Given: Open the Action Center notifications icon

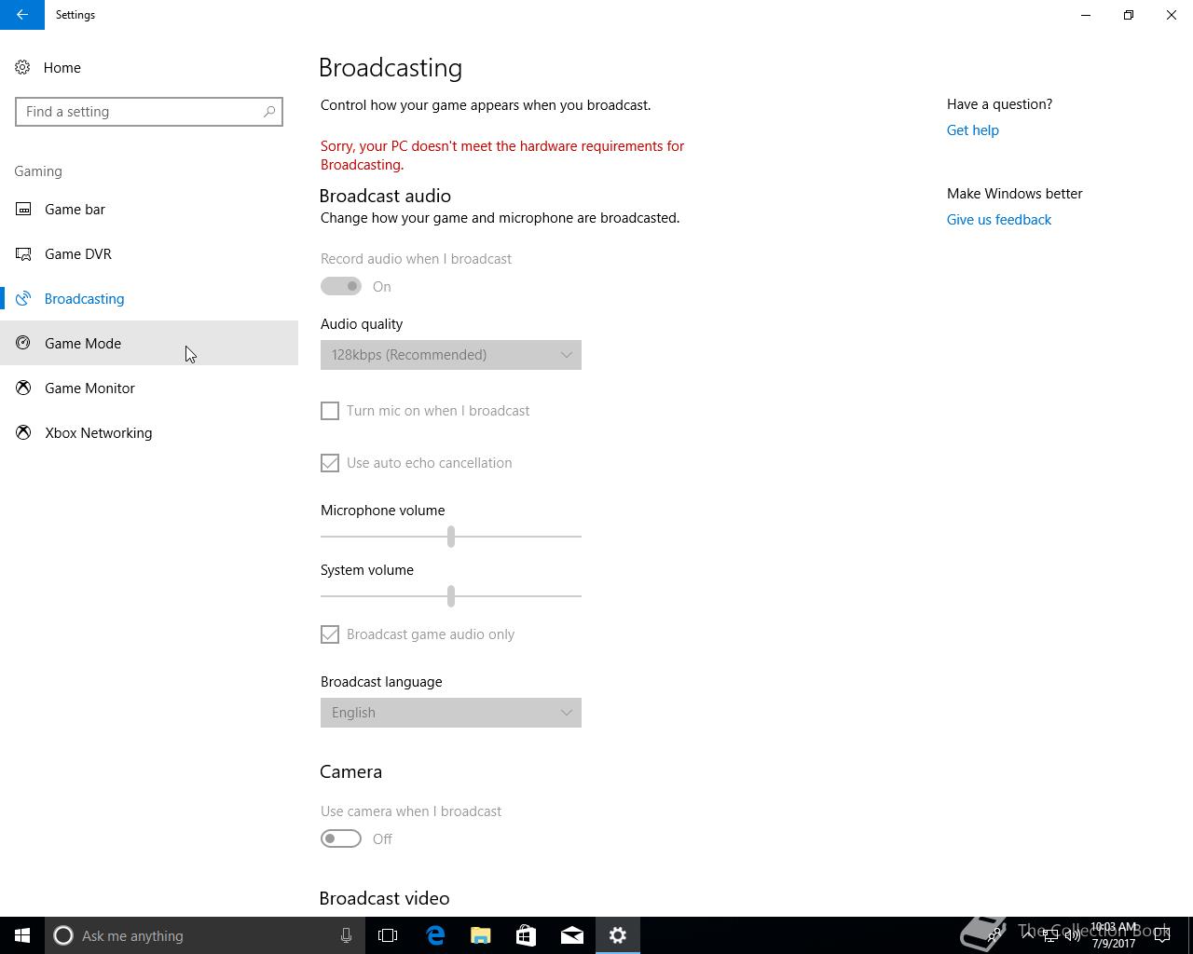Looking at the screenshot, I should tap(1162, 935).
